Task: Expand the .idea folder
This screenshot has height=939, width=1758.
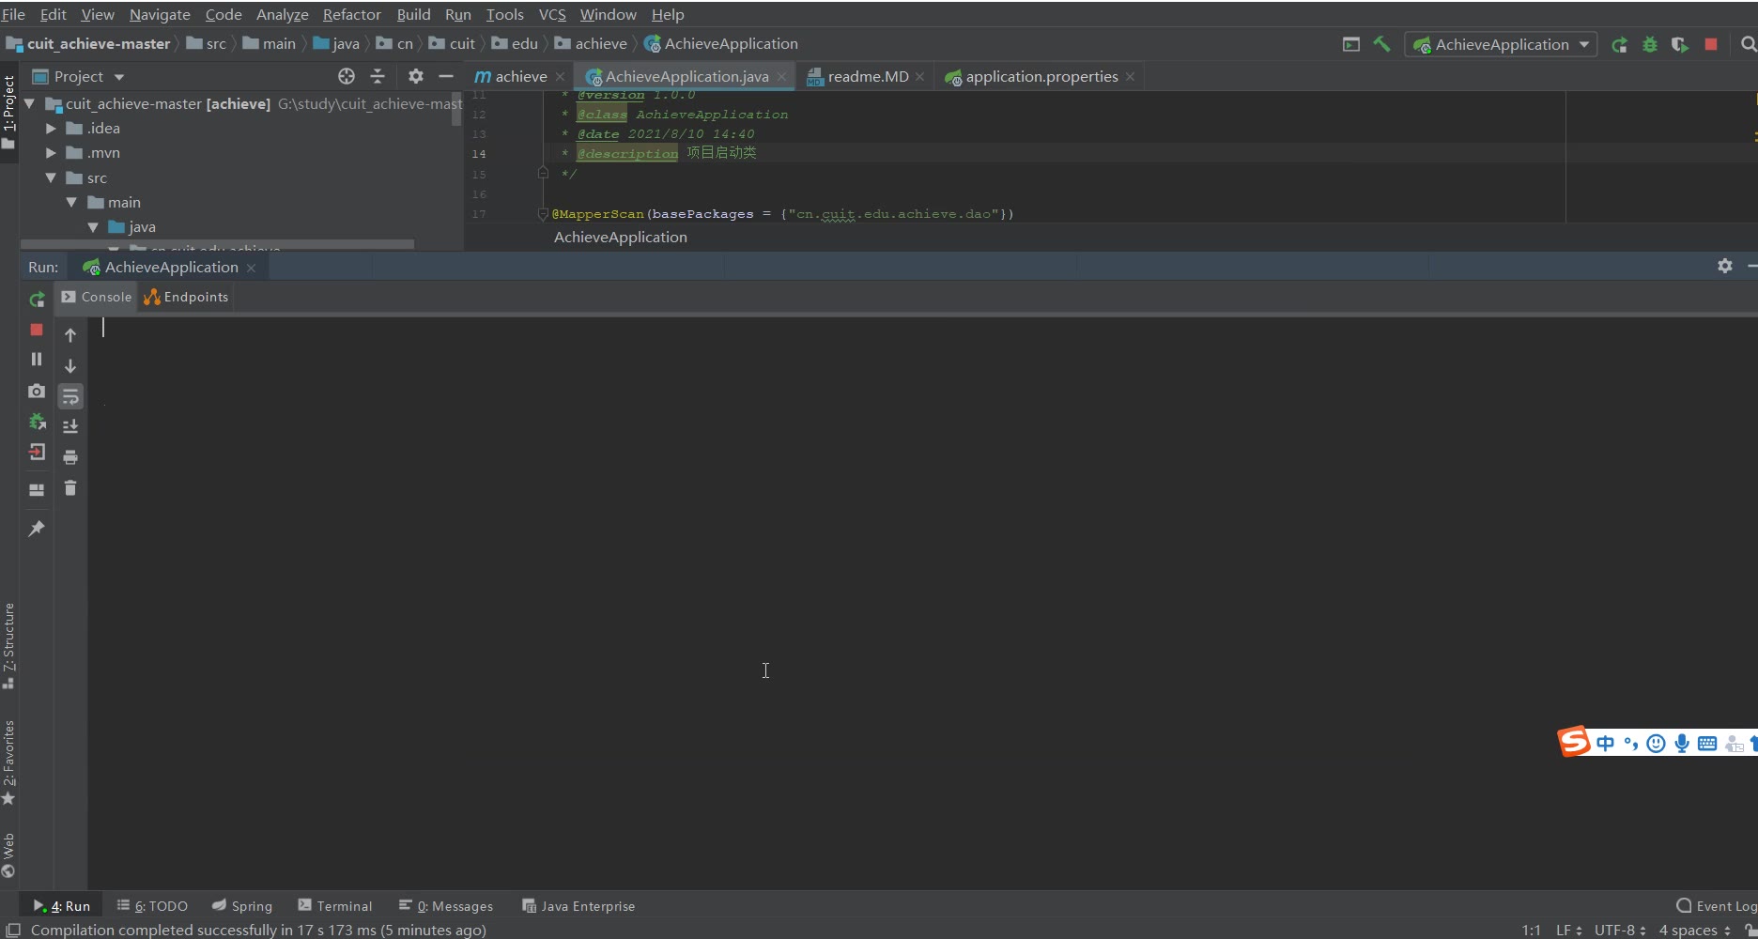Action: click(52, 129)
